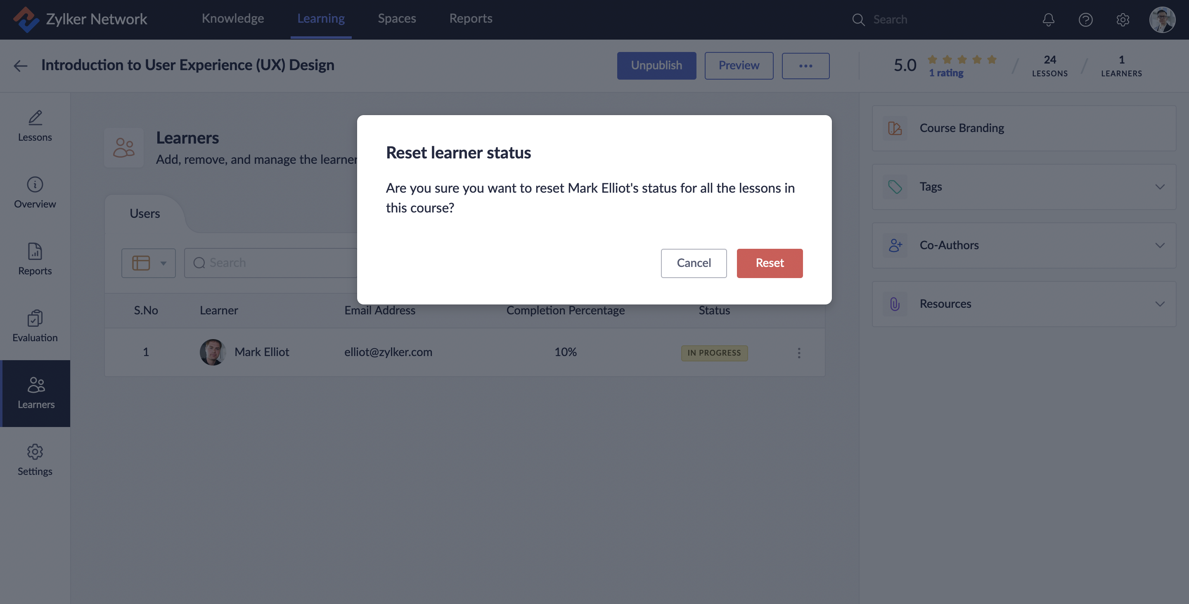Viewport: 1189px width, 604px height.
Task: Open the view layout dropdown arrow
Action: (163, 263)
